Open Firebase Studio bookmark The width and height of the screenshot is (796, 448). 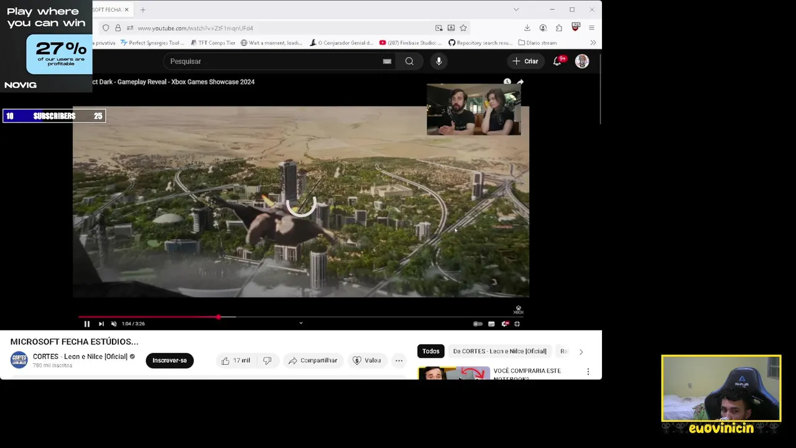(x=410, y=43)
